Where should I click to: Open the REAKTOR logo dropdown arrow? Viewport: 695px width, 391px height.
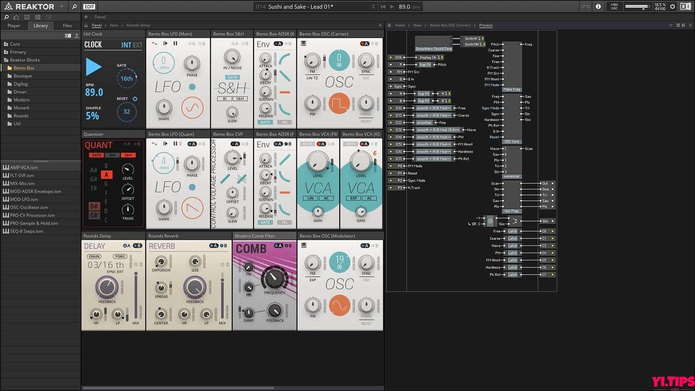61,6
